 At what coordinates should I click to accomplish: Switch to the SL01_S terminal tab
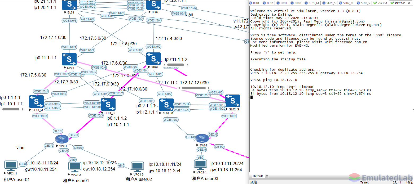pos(329,3)
